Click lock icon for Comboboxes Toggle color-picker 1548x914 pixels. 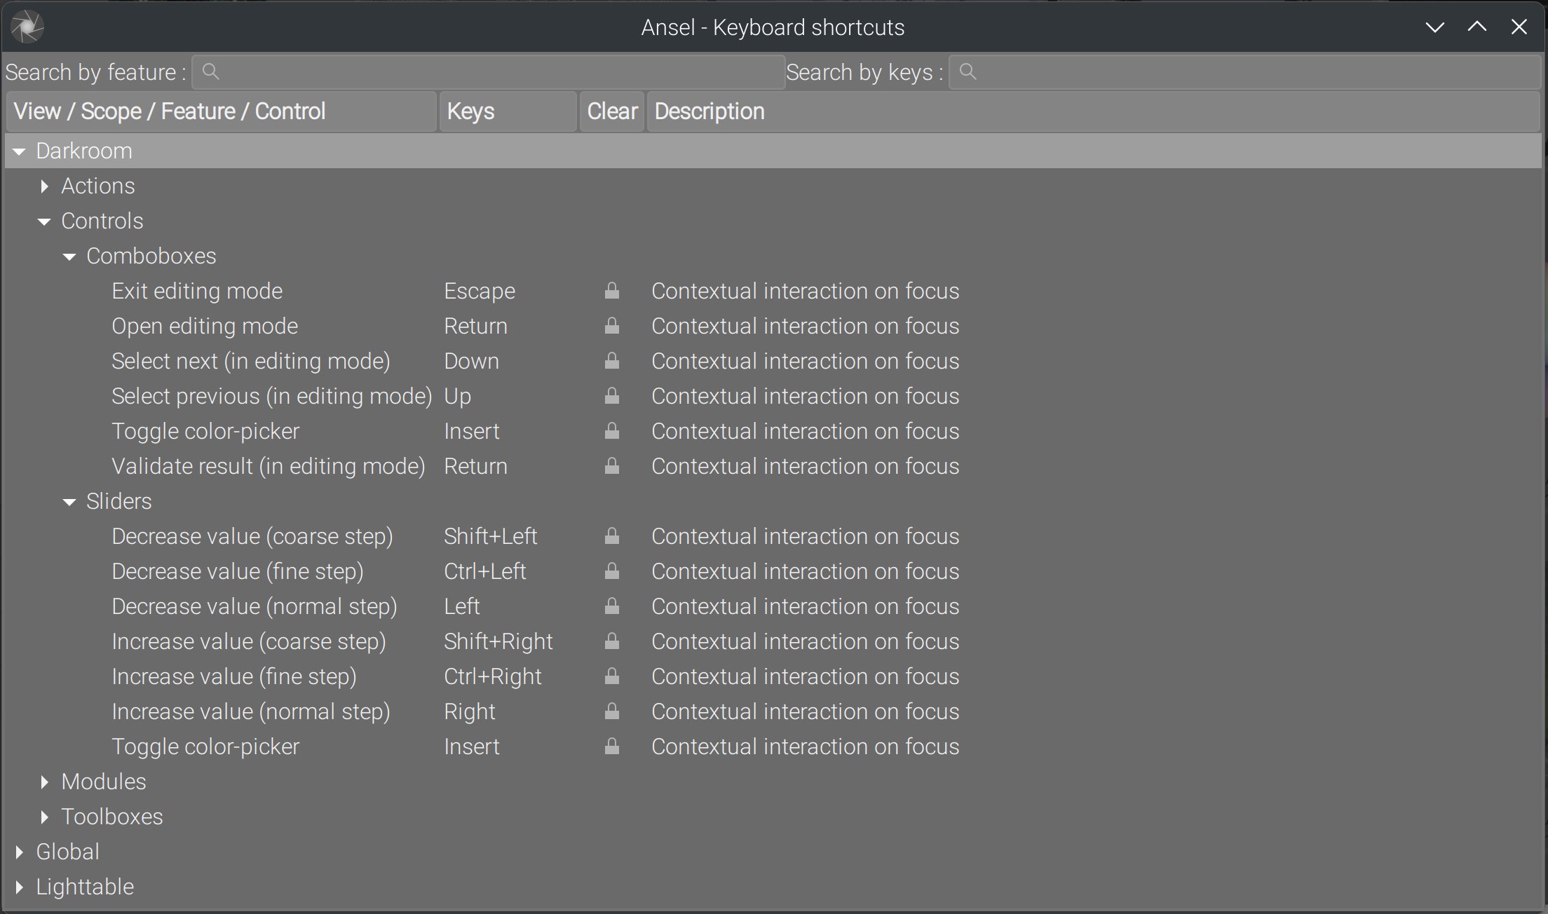tap(612, 431)
